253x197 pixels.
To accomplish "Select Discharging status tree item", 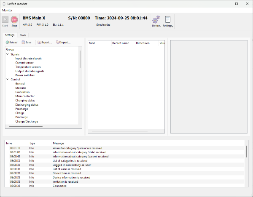I will [x=27, y=104].
